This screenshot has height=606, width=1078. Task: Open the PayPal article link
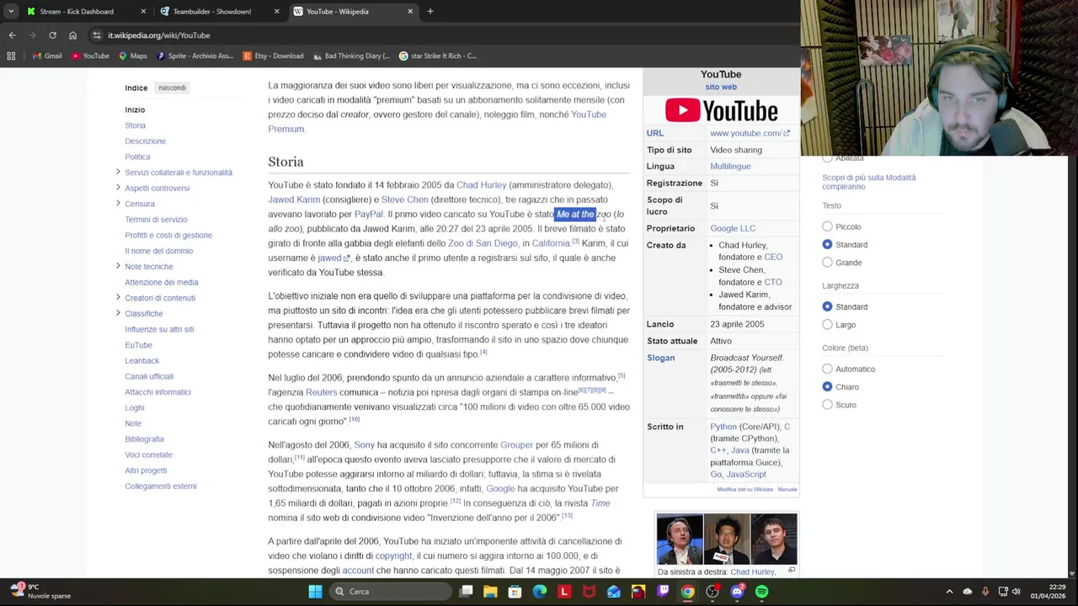368,215
